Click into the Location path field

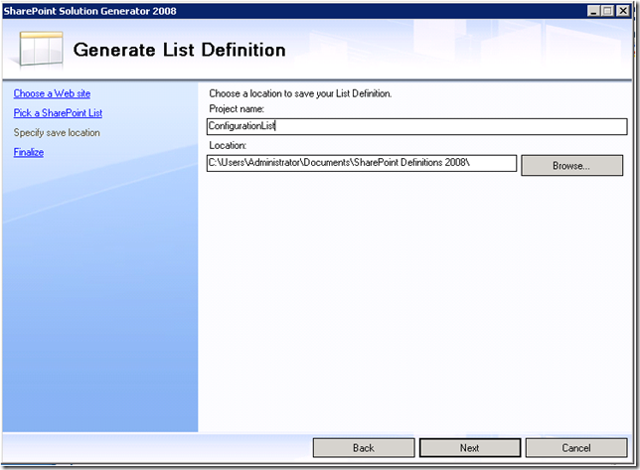362,163
